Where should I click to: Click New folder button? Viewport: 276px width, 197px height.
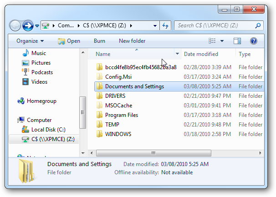tap(132, 41)
